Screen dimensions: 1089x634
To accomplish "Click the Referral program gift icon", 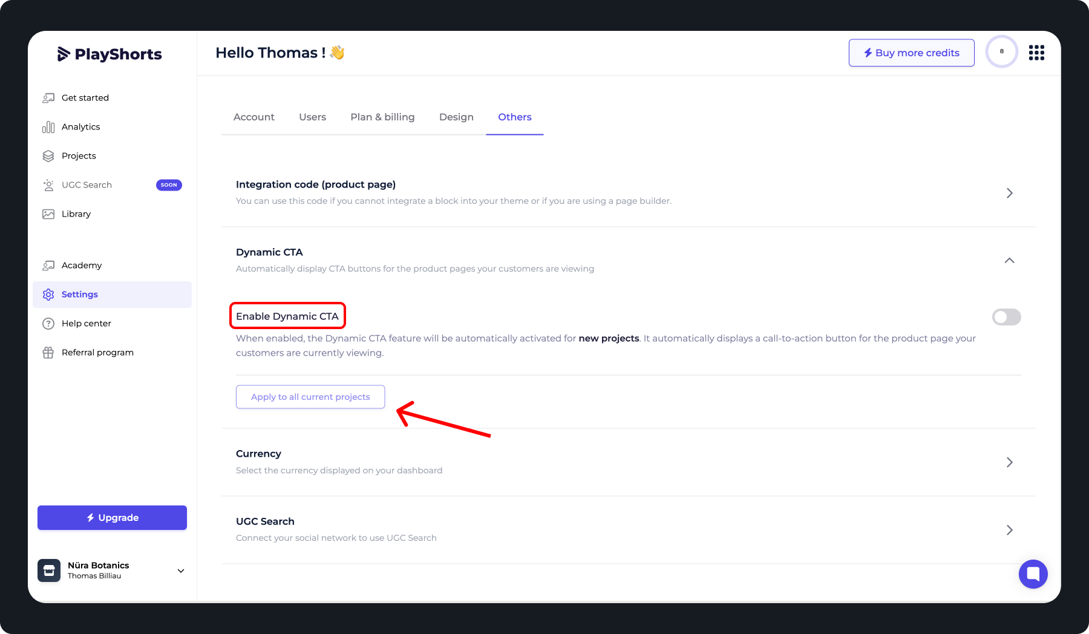I will click(x=48, y=353).
